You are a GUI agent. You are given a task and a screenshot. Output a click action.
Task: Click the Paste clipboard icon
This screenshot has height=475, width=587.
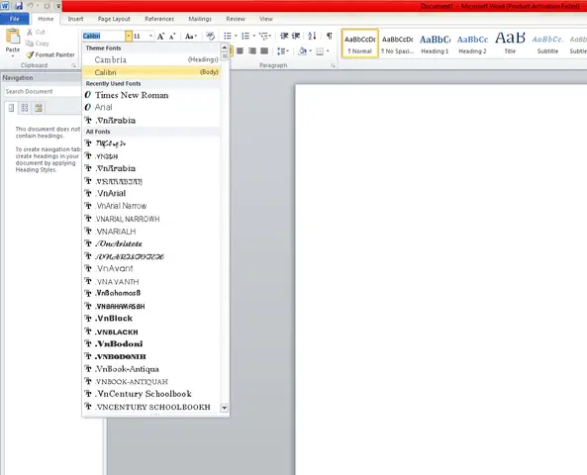click(13, 37)
